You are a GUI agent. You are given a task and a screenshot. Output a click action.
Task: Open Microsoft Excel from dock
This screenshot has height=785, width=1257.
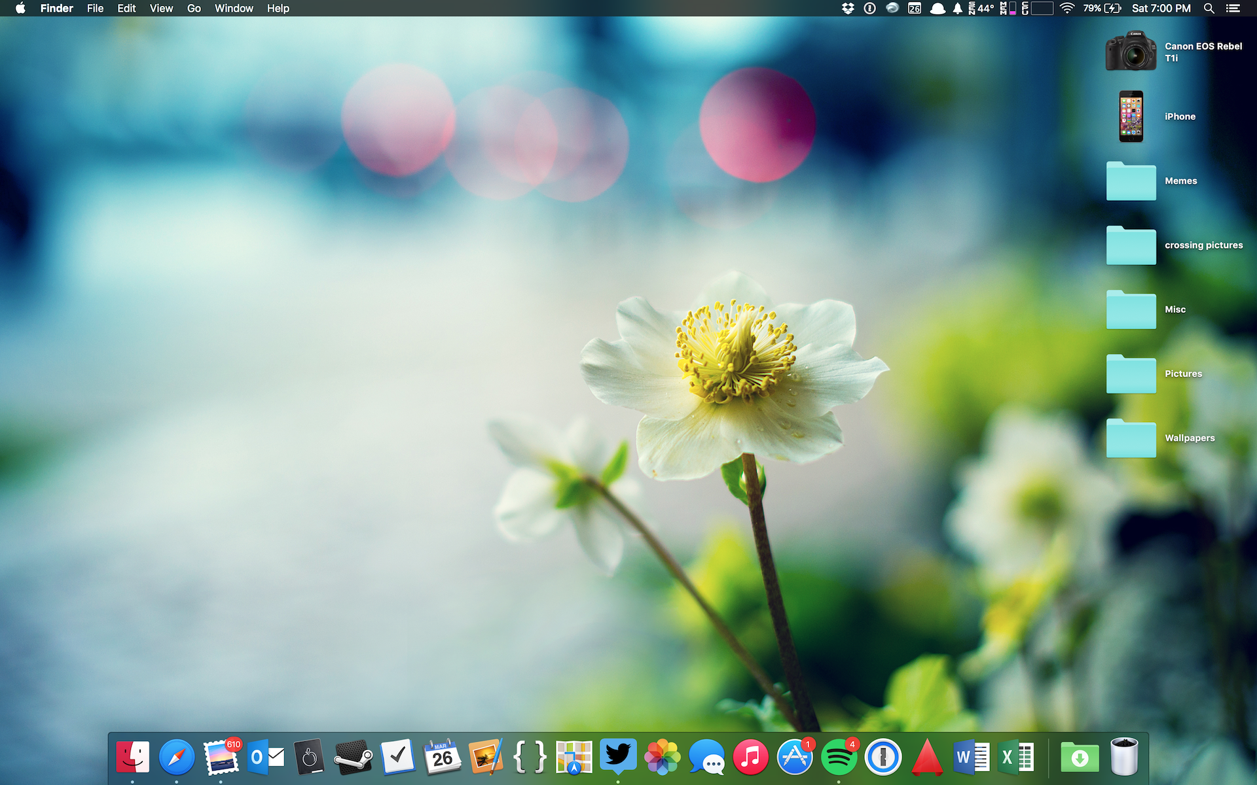click(1015, 758)
